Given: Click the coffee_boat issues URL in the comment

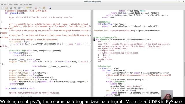Looking at the screenshot, I should [x=145, y=75].
